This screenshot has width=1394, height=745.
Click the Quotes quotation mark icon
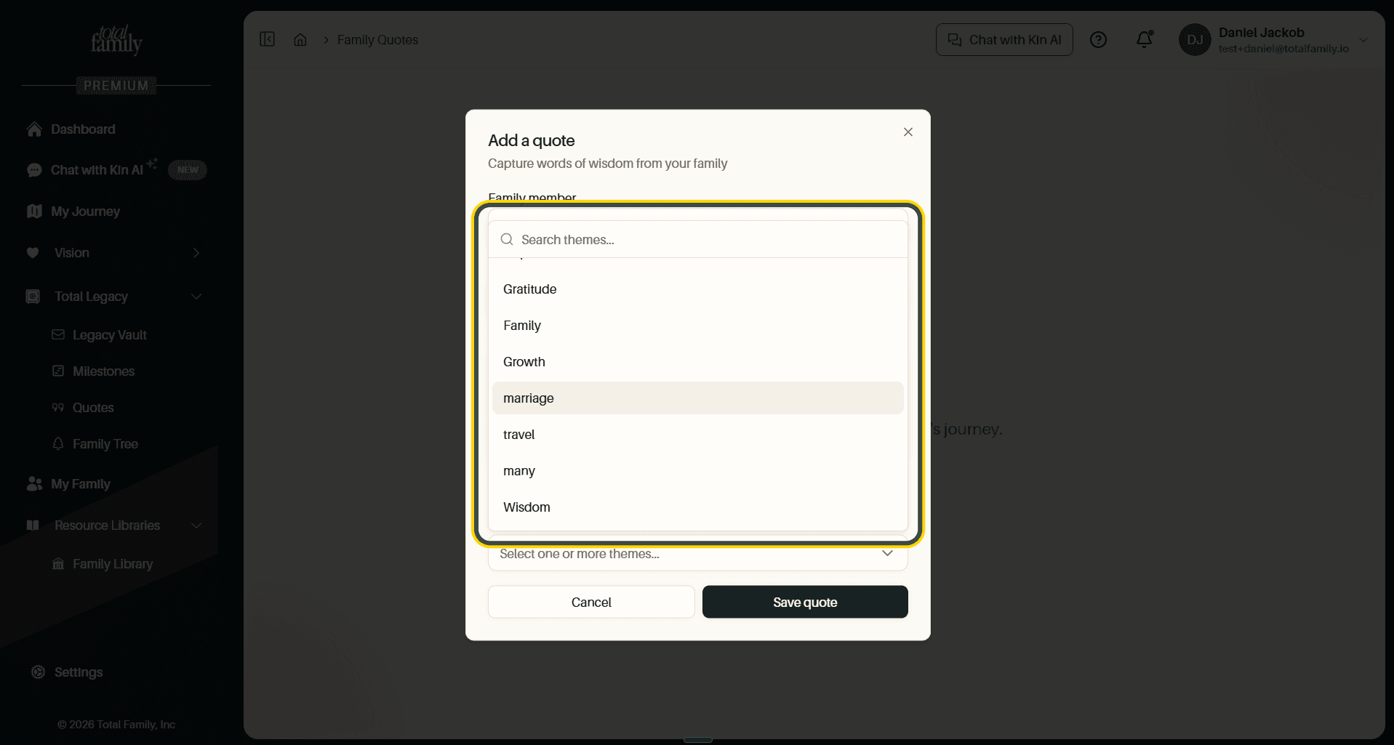tap(58, 408)
